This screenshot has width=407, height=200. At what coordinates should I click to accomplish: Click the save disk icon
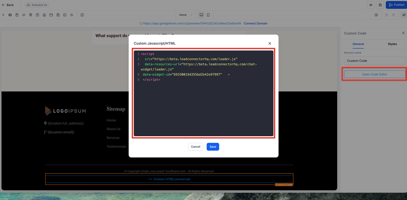coord(380,5)
